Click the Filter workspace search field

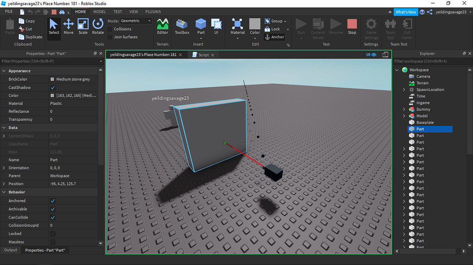[x=430, y=61]
